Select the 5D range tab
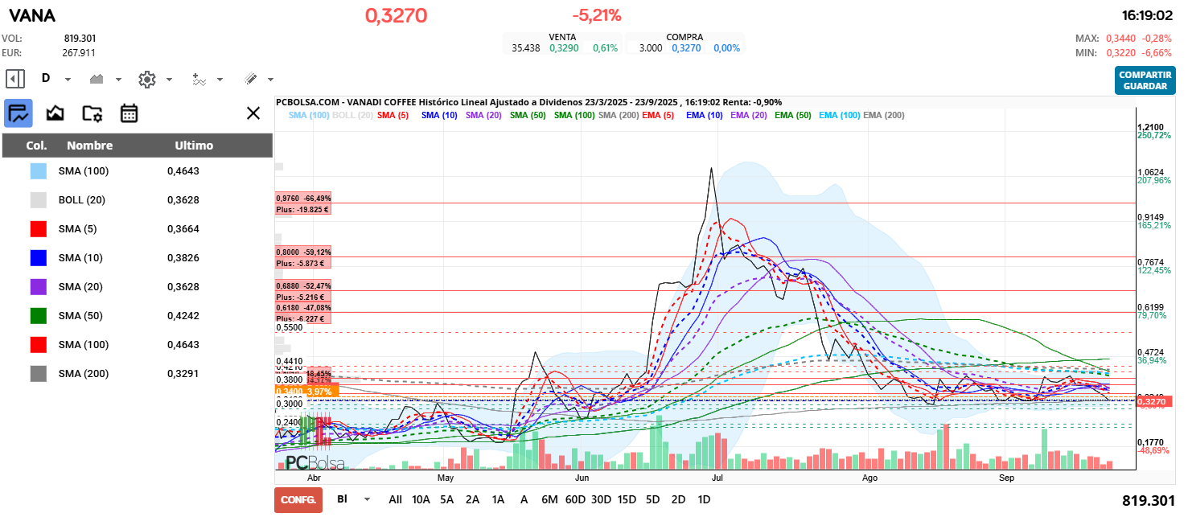Image resolution: width=1188 pixels, height=517 pixels. [x=652, y=499]
